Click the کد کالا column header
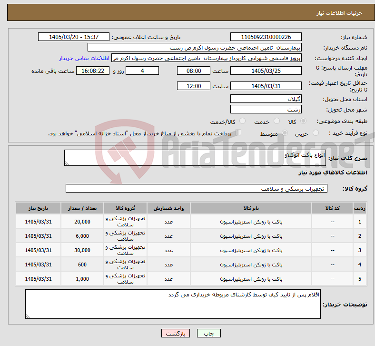Image resolution: width=375 pixels, height=346 pixels. click(332, 208)
